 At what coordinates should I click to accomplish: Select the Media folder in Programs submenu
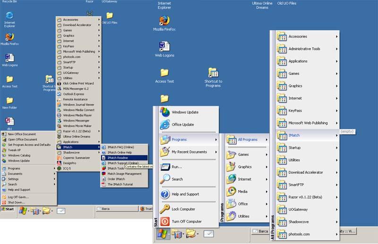tap(247, 192)
